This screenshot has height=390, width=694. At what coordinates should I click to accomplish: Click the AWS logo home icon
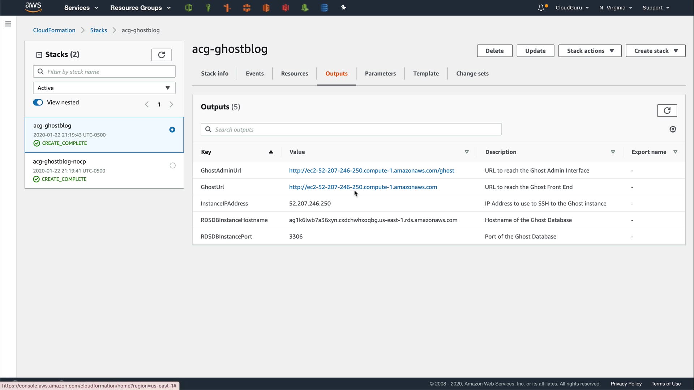pyautogui.click(x=33, y=7)
